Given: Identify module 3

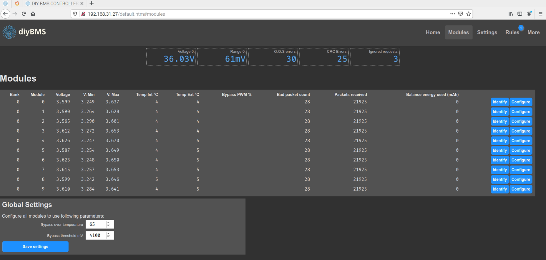Looking at the screenshot, I should pyautogui.click(x=500, y=131).
